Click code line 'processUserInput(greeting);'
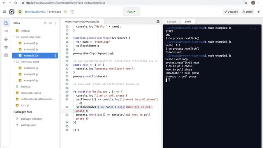Screen dimensions: 263x148 click(x=94, y=53)
